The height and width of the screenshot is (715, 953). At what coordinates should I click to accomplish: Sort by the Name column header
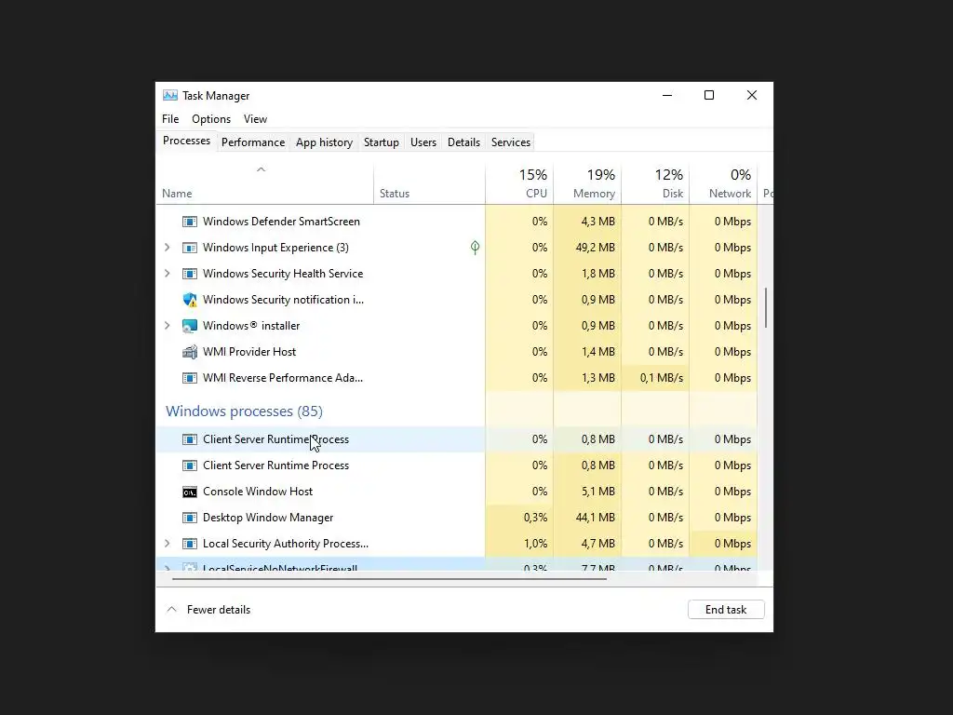click(x=264, y=183)
